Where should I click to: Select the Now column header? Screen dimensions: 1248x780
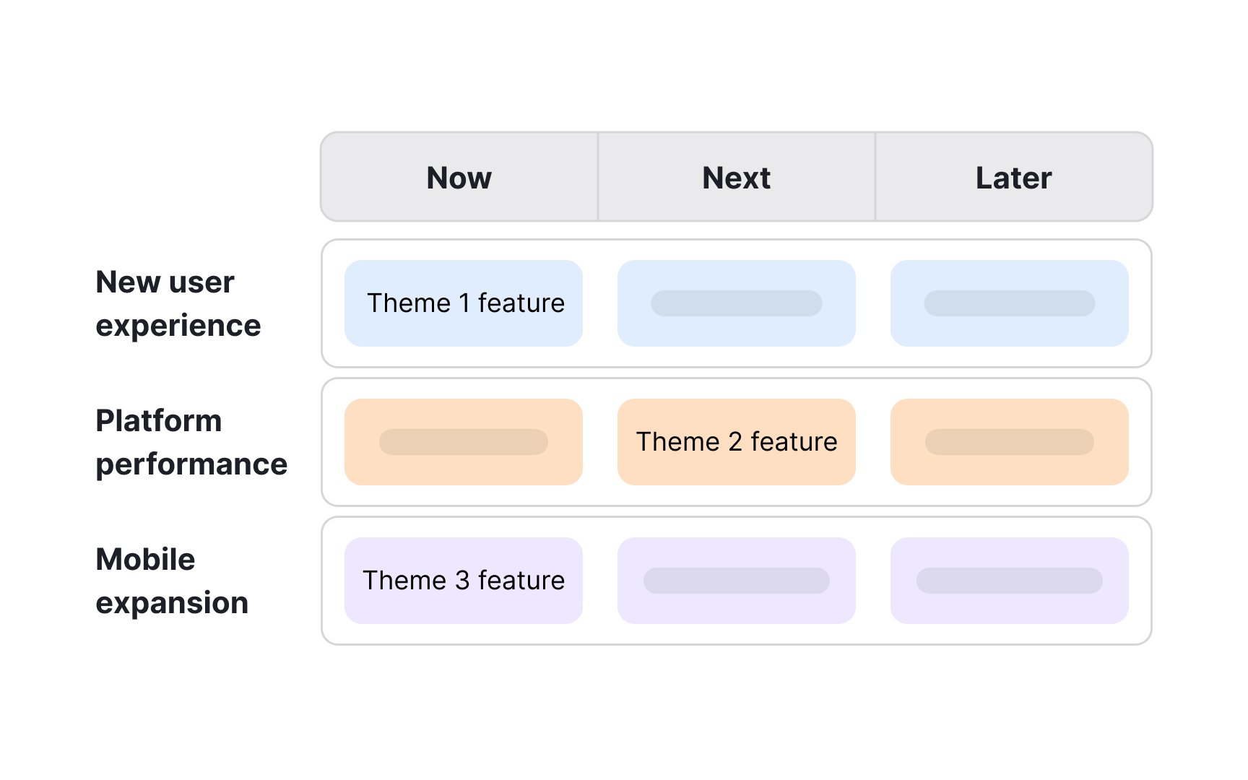tap(459, 178)
